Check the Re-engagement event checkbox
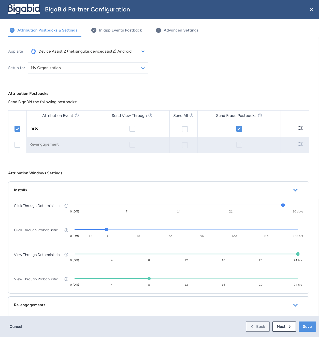 pyautogui.click(x=17, y=145)
